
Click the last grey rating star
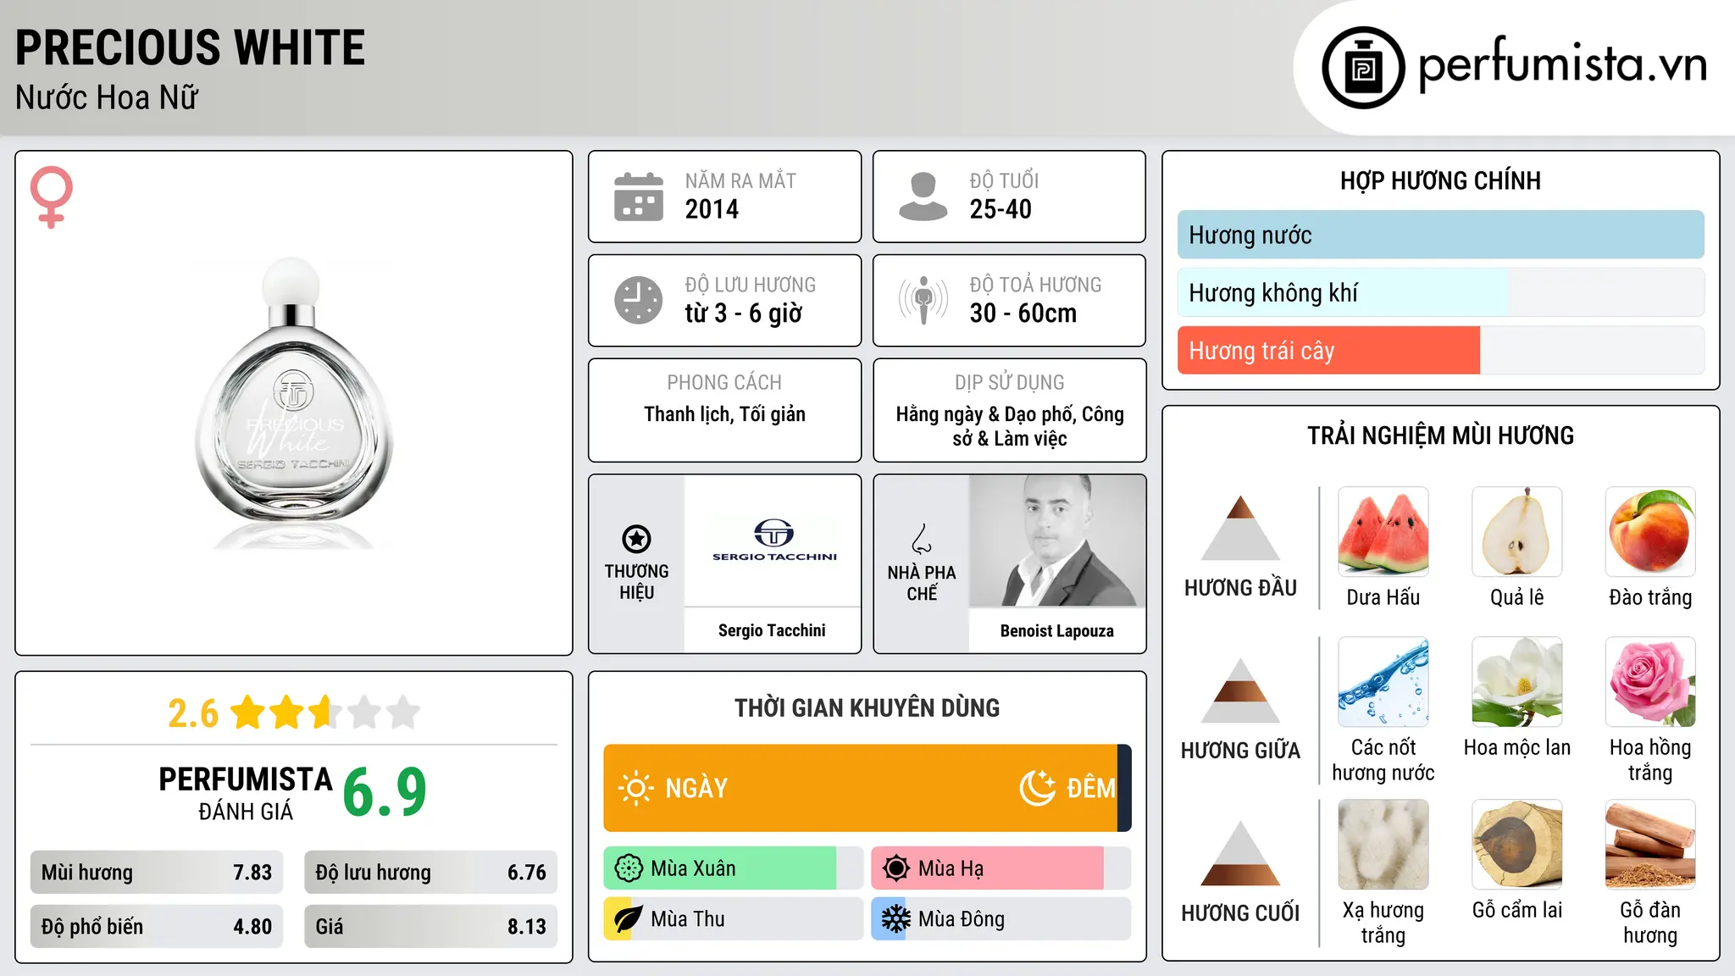[403, 713]
